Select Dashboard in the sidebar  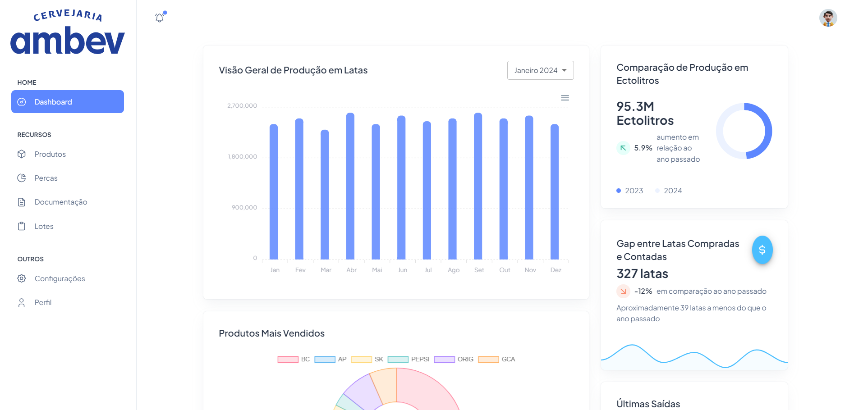[68, 102]
